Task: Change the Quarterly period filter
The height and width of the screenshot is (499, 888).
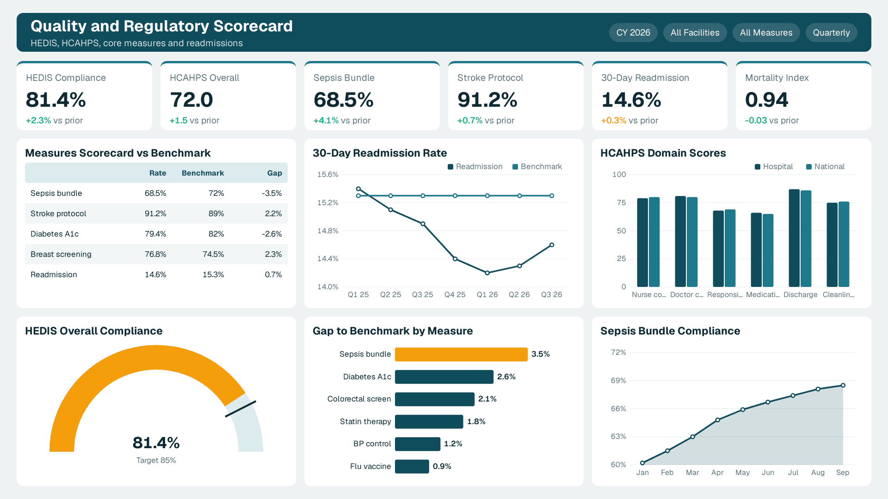Action: click(831, 33)
